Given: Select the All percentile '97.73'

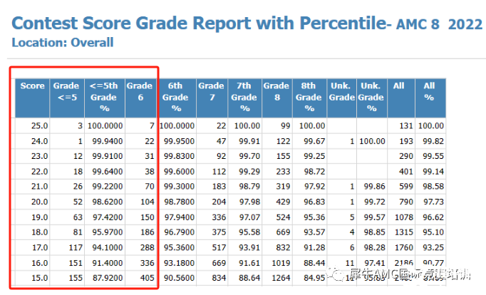Looking at the screenshot, I should [x=433, y=202].
